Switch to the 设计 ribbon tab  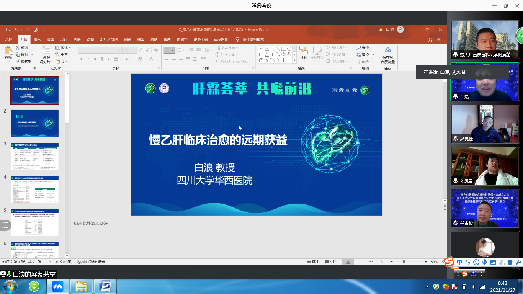point(64,39)
